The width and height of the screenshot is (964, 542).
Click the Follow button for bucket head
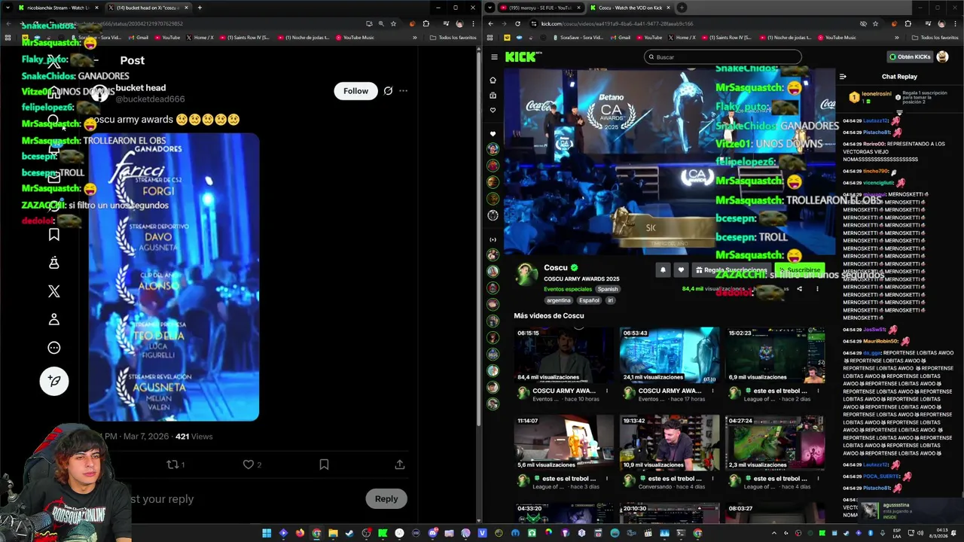(355, 91)
